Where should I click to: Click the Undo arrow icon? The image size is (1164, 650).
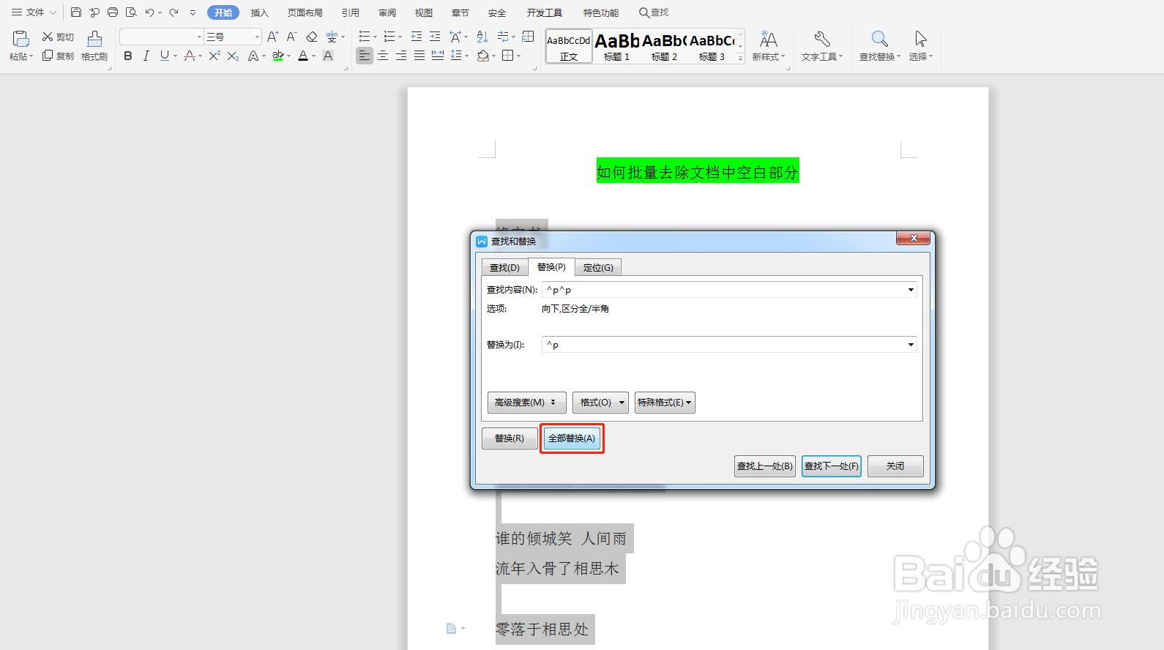pos(149,12)
